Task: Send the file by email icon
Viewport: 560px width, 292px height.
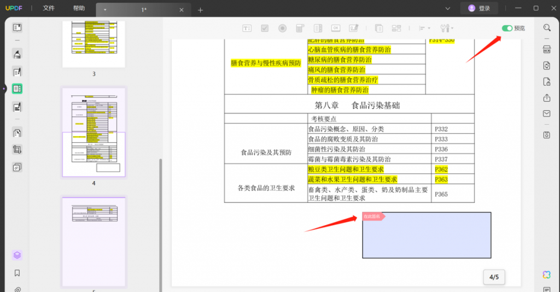Action: (x=547, y=114)
